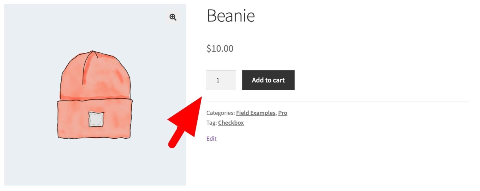Click the "Categories:" label text
The height and width of the screenshot is (191, 480).
[x=220, y=113]
